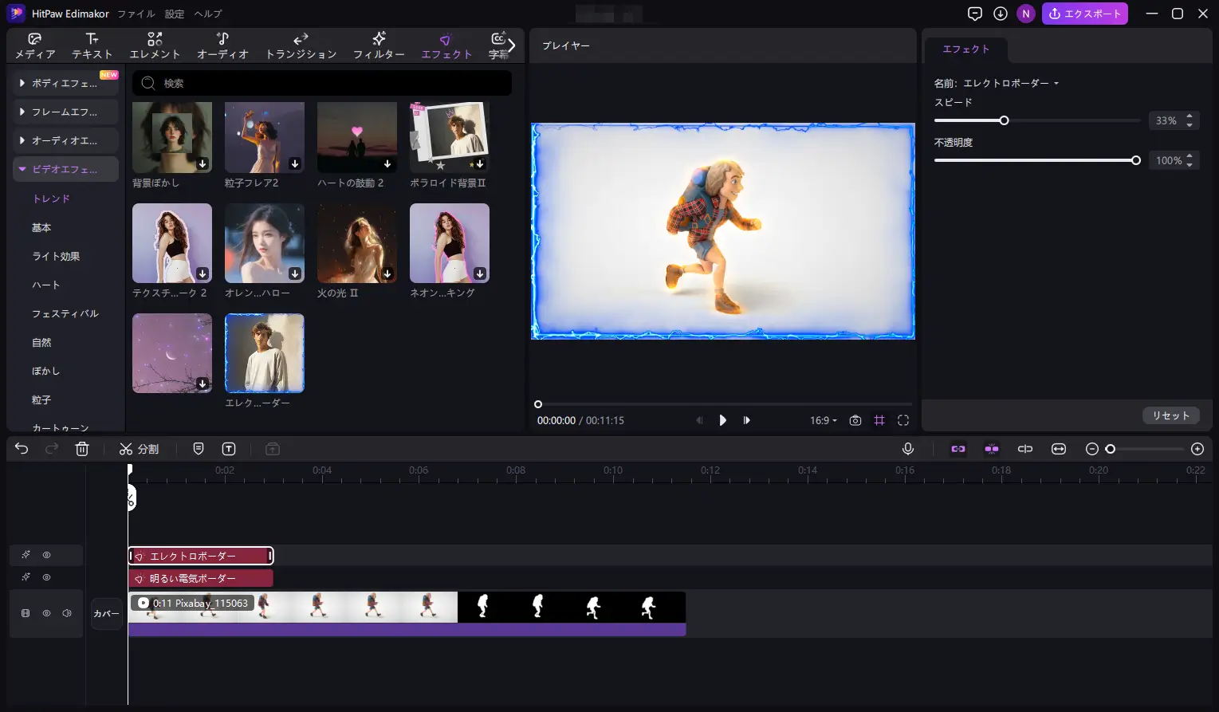Click the download circle icon in title bar
The width and height of the screenshot is (1219, 712).
tap(1001, 14)
